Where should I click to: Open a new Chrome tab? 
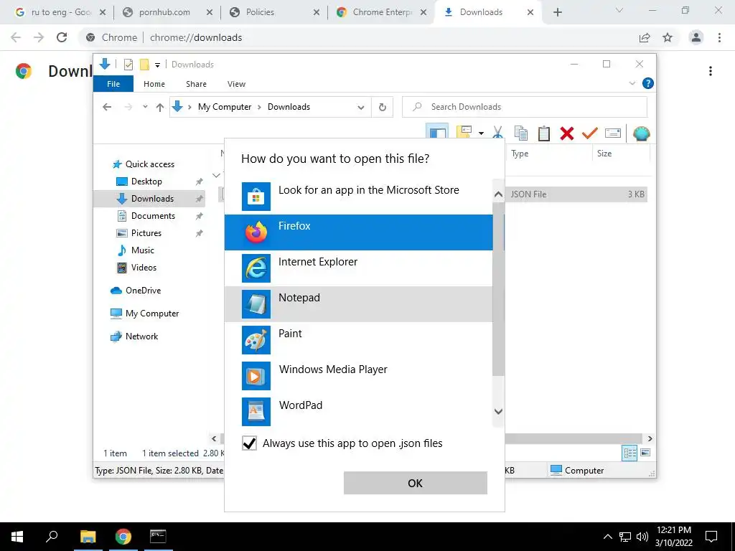tap(557, 13)
